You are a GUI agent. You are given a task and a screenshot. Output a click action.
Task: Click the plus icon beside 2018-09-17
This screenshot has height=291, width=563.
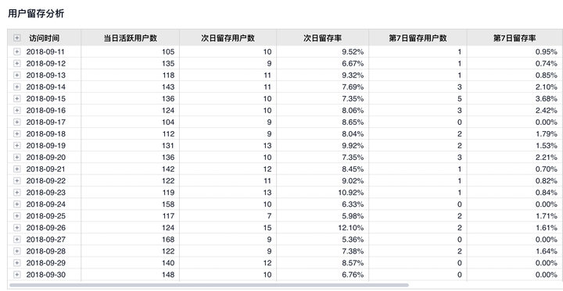16,122
